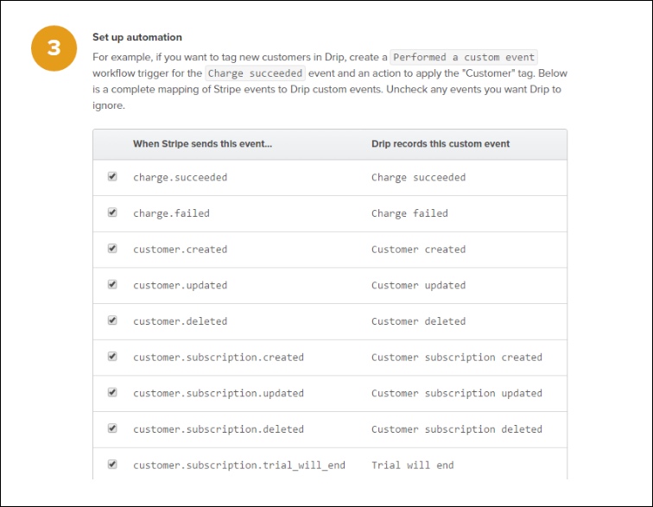Click the "Charge succeeded" code snippet in the paragraph
The image size is (653, 507).
point(255,73)
